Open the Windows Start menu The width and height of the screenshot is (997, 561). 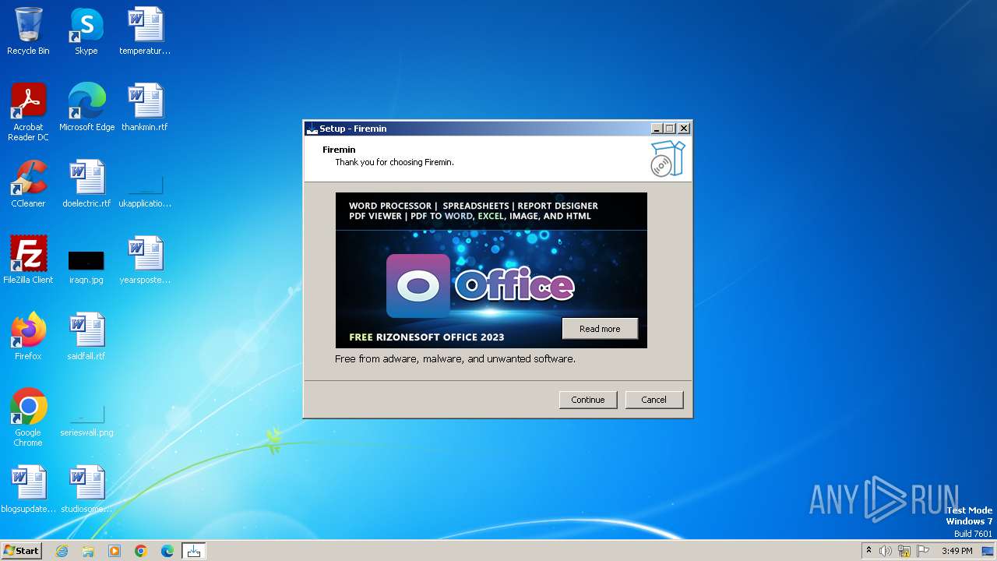[x=22, y=551]
